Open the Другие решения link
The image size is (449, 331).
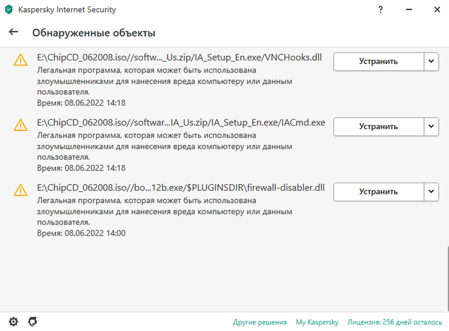[260, 321]
